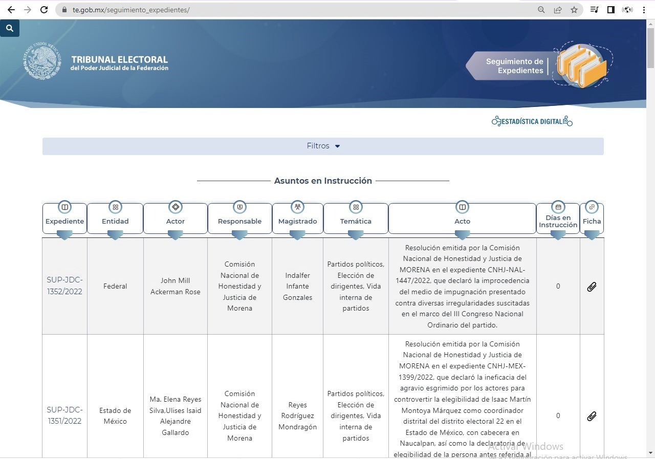Click the Responsable column header icon
Image resolution: width=655 pixels, height=459 pixels.
point(239,207)
